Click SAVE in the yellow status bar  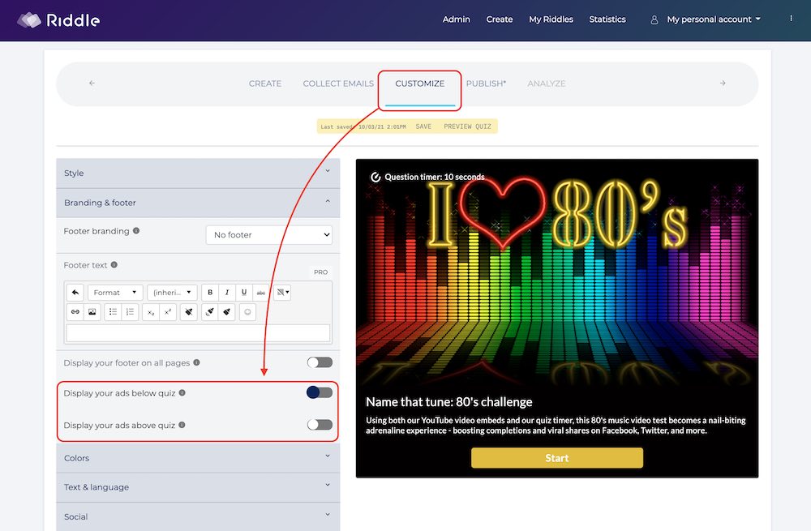(423, 126)
